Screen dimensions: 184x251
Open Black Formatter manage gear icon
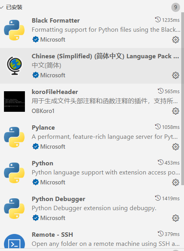[176, 40]
